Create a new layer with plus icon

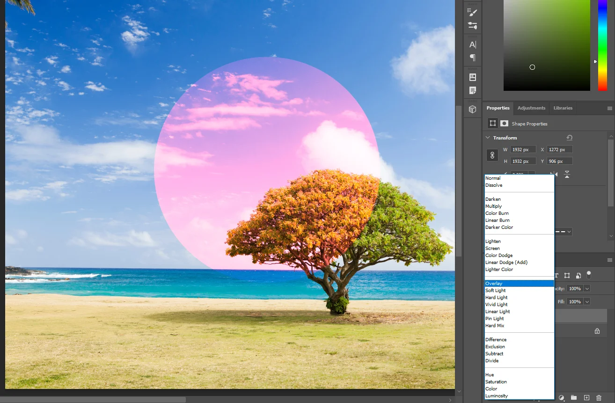(x=586, y=397)
